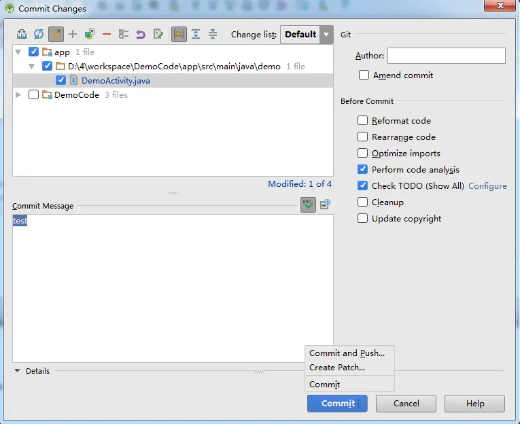Uncheck the app module checkbox
The width and height of the screenshot is (520, 424).
click(33, 52)
